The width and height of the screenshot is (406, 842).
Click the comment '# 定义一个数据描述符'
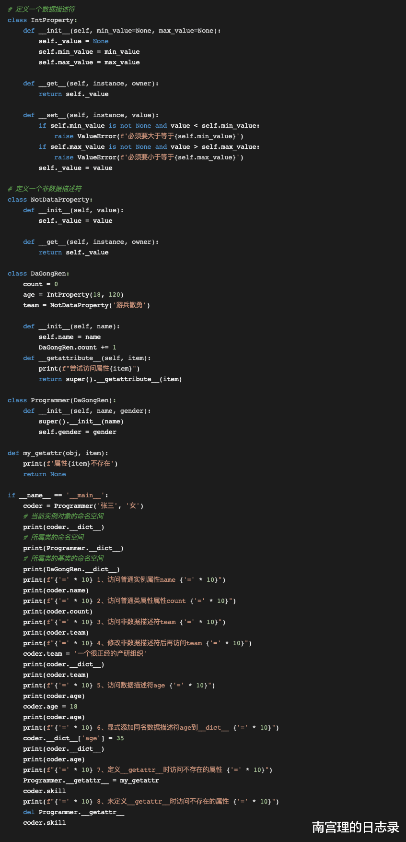41,9
